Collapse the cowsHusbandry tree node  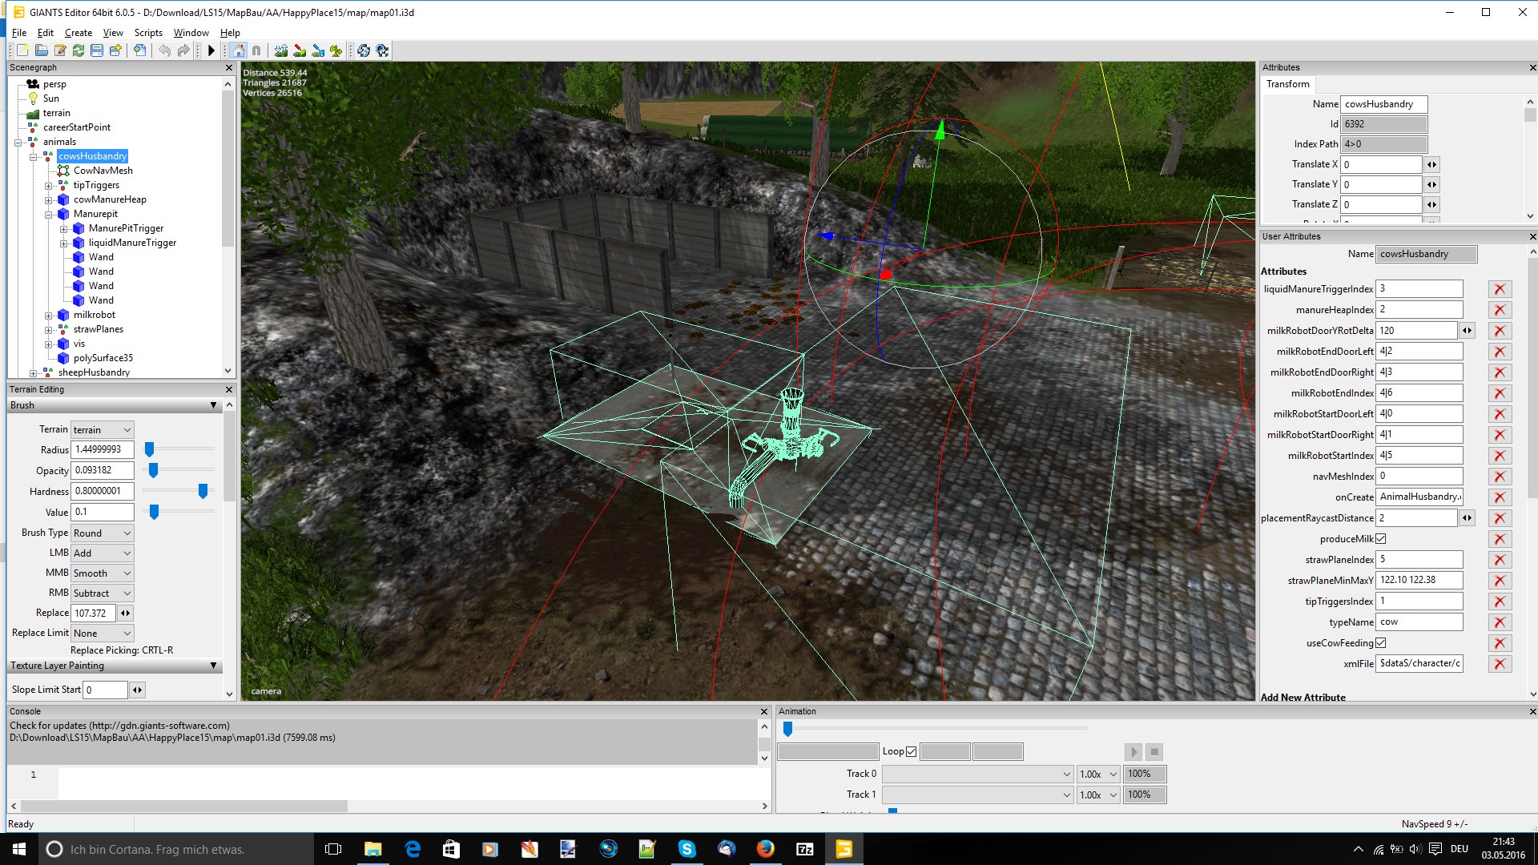(34, 157)
